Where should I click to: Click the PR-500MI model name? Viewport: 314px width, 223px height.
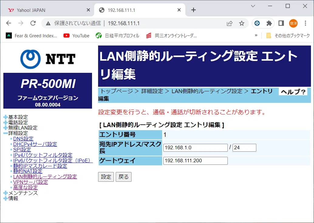pyautogui.click(x=48, y=84)
